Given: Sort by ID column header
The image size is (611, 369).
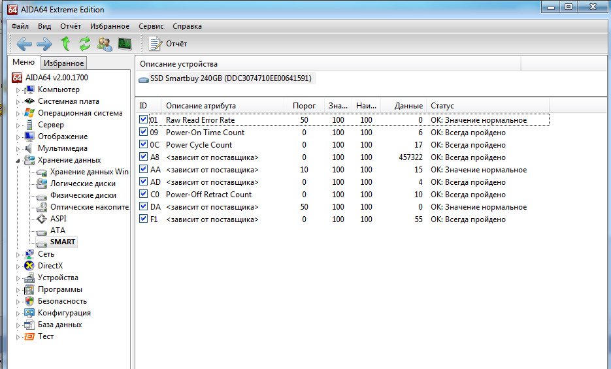Looking at the screenshot, I should click(148, 106).
